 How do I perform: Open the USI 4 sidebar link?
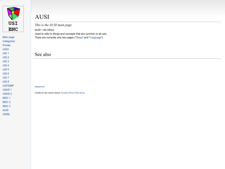[x=6, y=66]
